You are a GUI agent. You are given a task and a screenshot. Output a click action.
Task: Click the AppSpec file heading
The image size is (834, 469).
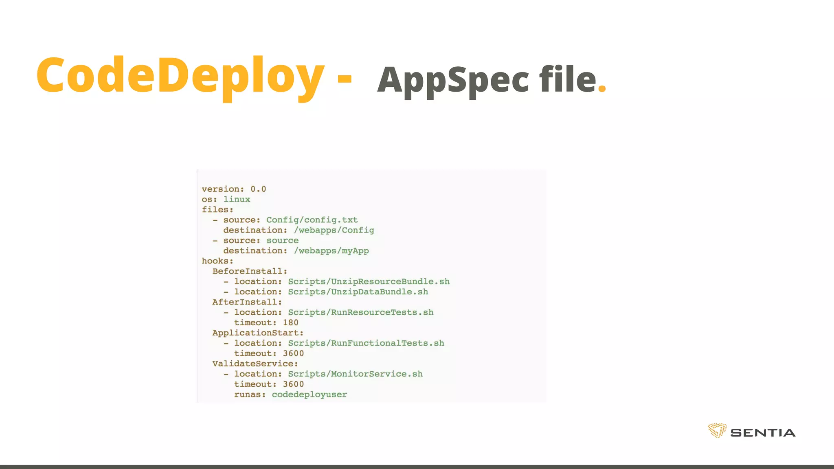(x=487, y=79)
